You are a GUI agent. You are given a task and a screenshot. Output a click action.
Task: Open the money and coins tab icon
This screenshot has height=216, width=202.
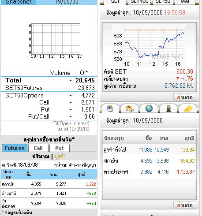pyautogui.click(x=130, y=108)
